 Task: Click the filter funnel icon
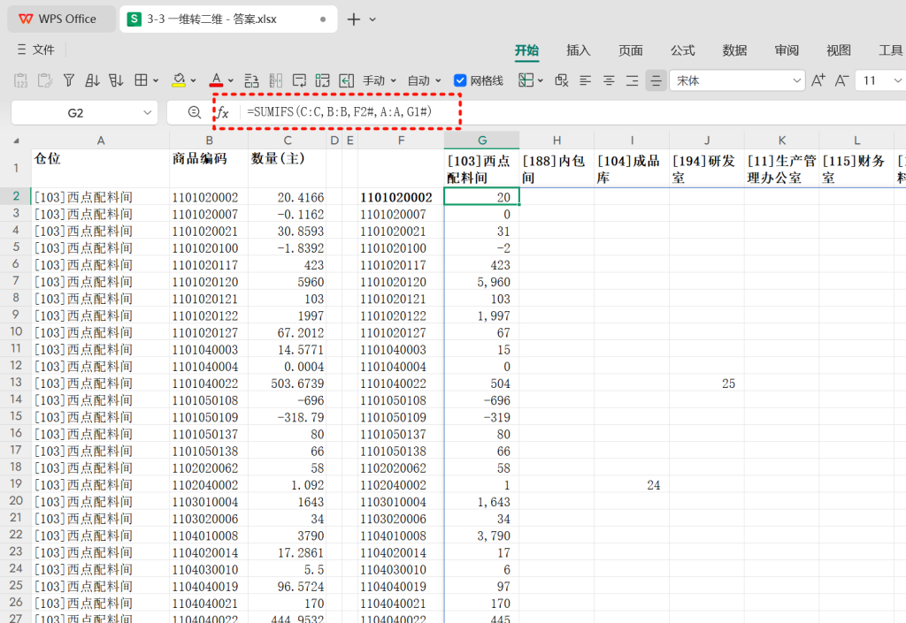pos(69,80)
